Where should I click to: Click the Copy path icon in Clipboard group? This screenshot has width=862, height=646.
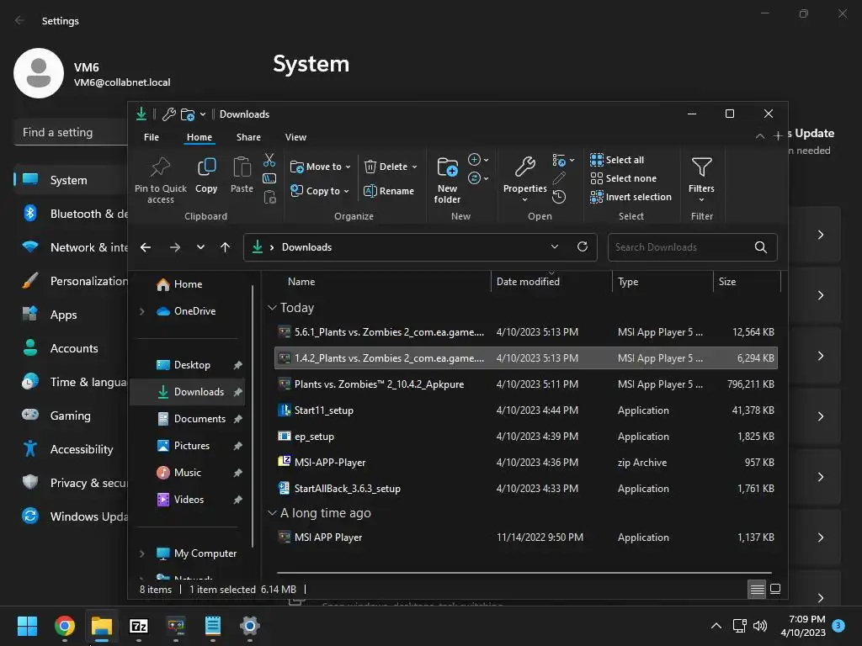click(269, 178)
